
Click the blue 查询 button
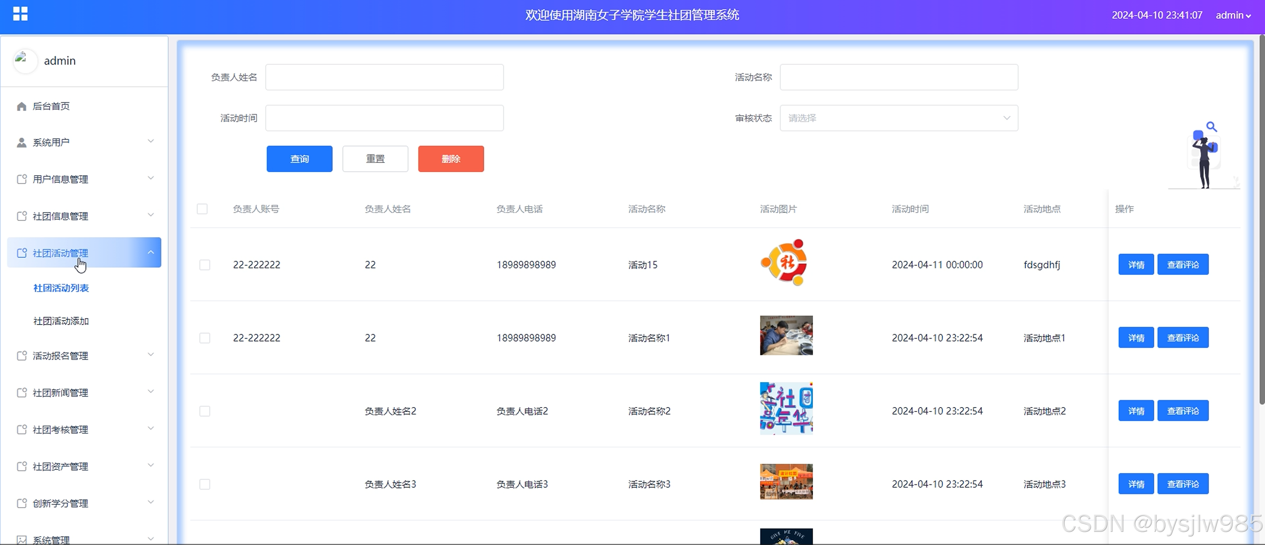pyautogui.click(x=300, y=159)
